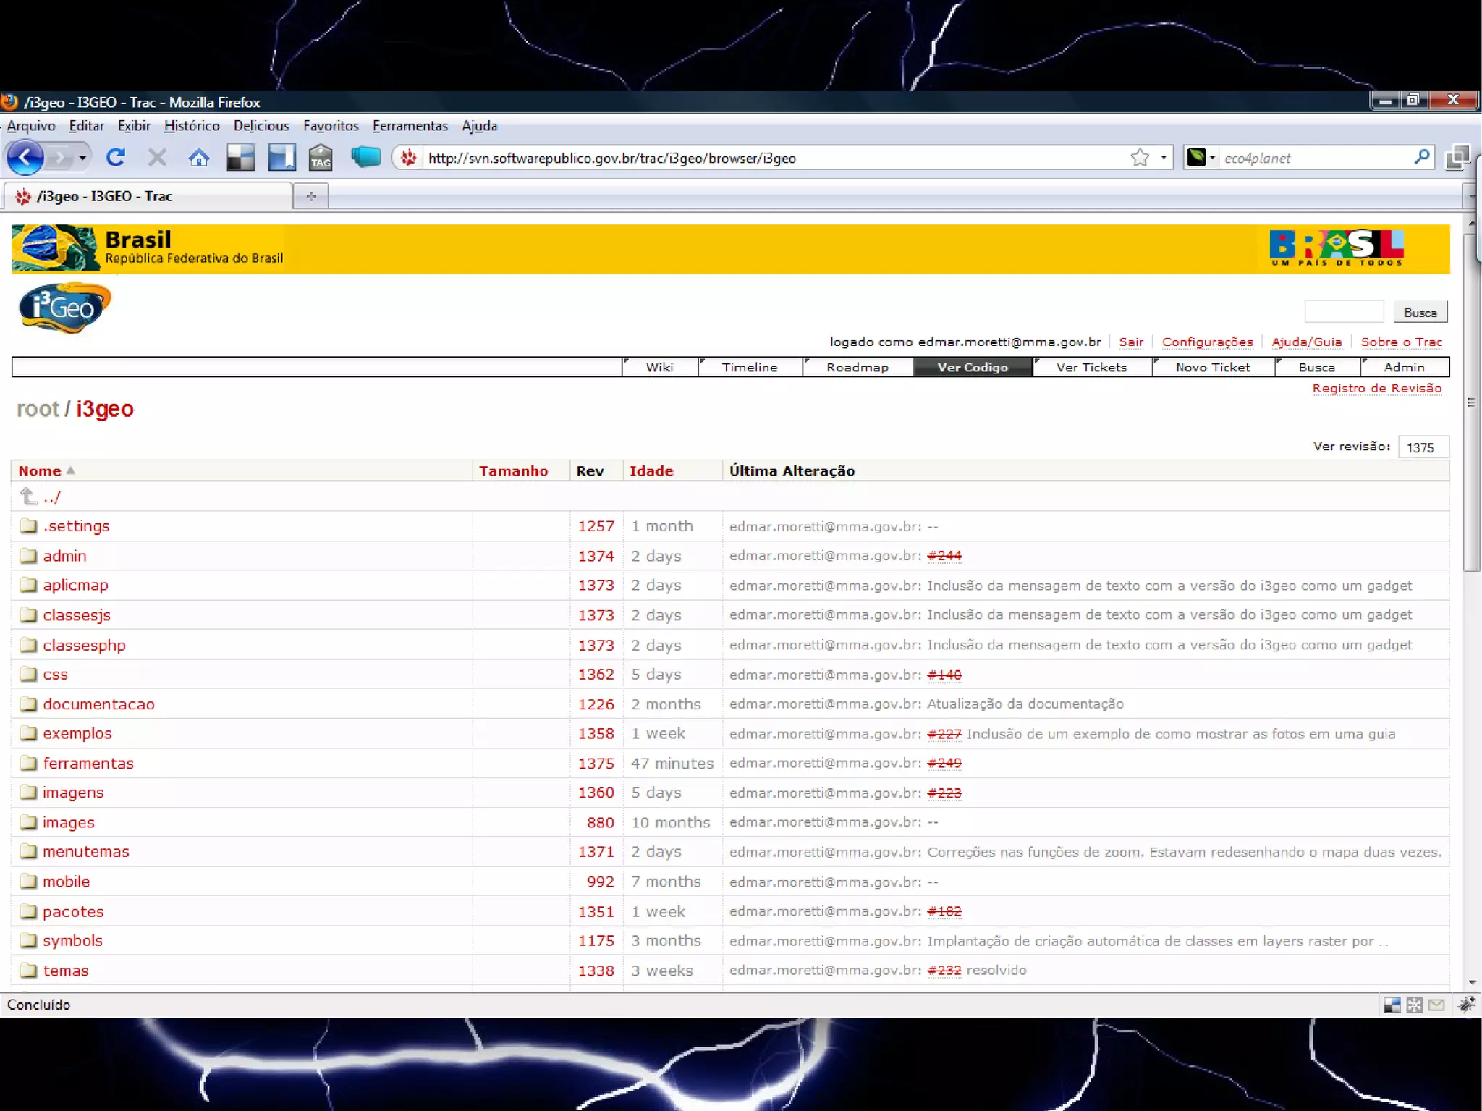Viewport: 1482px width, 1111px height.
Task: Open the URL bar history dropdown arrow
Action: tap(1164, 158)
